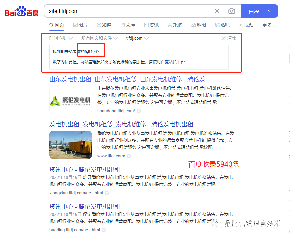Open 山东发电机出租 result title
The image size is (290, 236).
(x=130, y=79)
